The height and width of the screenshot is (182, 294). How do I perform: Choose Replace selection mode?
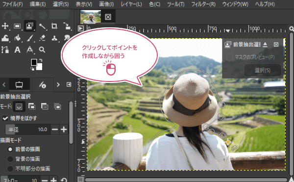[x=19, y=106]
